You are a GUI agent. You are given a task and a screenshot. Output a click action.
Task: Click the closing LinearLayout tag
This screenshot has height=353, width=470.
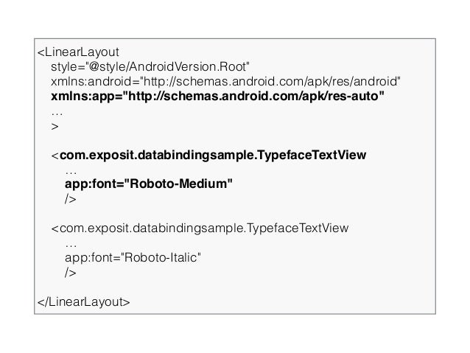[x=84, y=301]
